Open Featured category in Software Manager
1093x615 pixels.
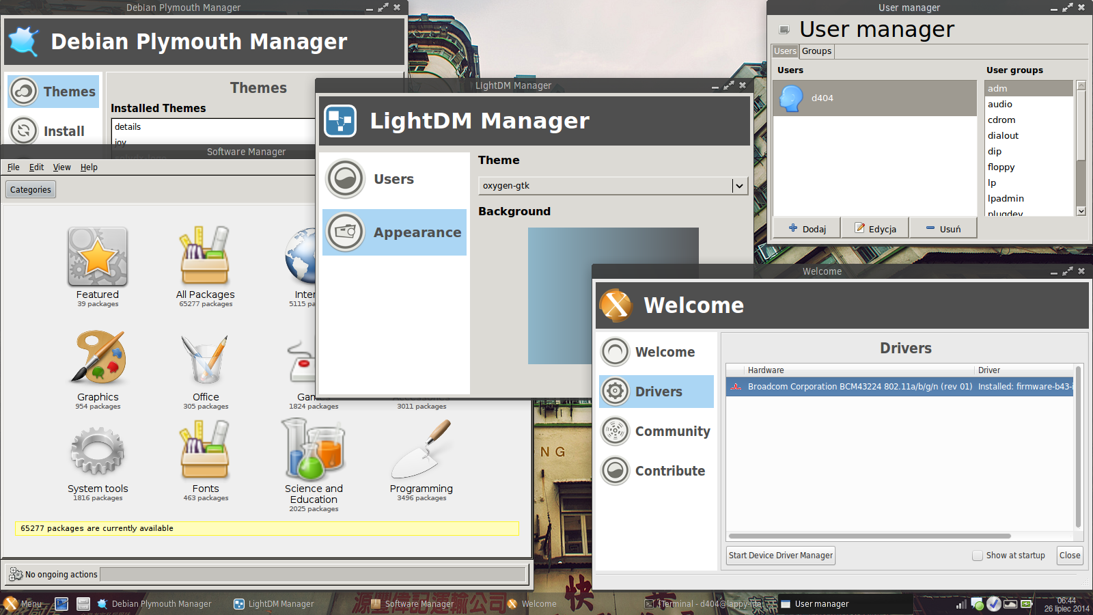click(x=98, y=266)
